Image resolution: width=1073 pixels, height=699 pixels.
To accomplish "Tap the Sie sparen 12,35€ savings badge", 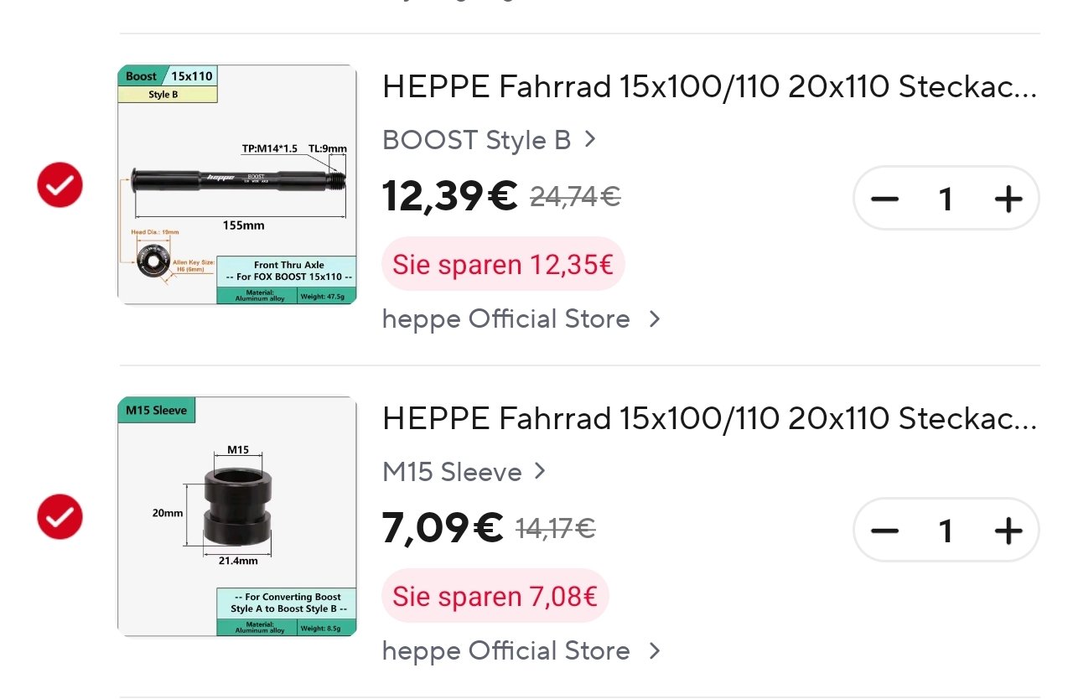I will pyautogui.click(x=503, y=265).
